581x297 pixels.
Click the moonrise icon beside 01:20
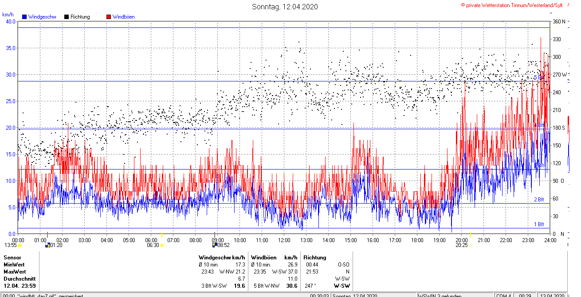coord(47,245)
